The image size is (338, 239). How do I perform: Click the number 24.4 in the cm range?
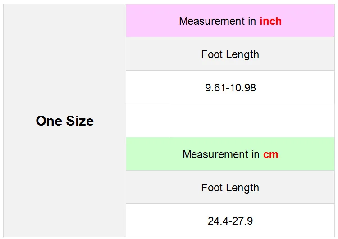click(x=218, y=221)
